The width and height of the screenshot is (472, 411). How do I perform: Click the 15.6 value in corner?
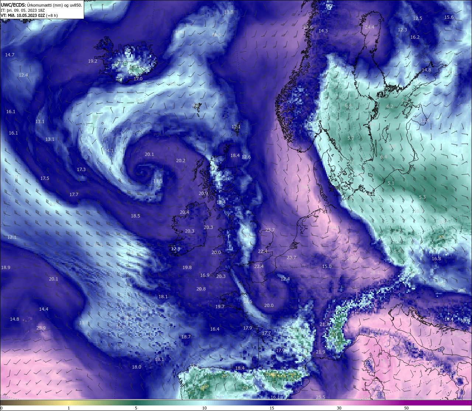point(449,17)
